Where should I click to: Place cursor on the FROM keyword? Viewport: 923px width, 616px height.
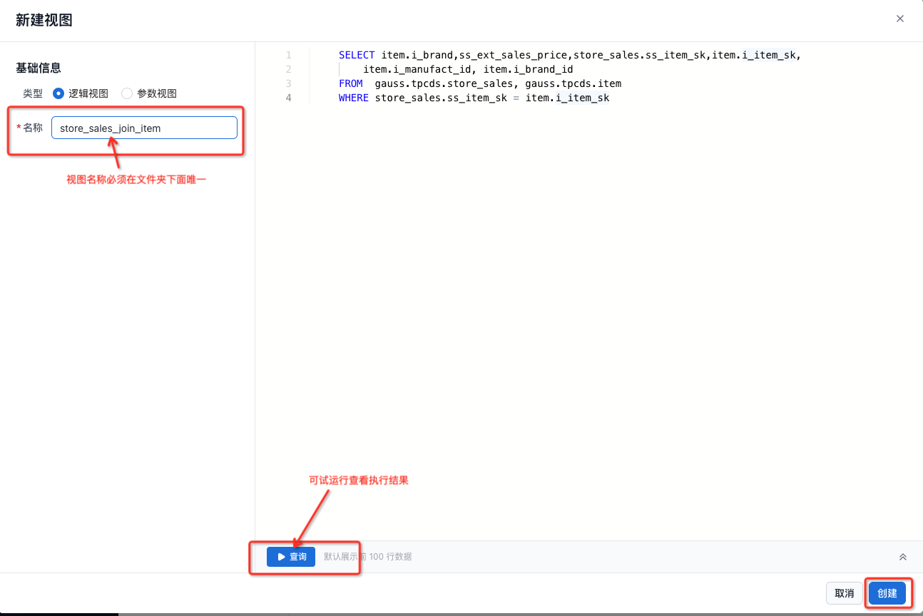click(x=350, y=83)
